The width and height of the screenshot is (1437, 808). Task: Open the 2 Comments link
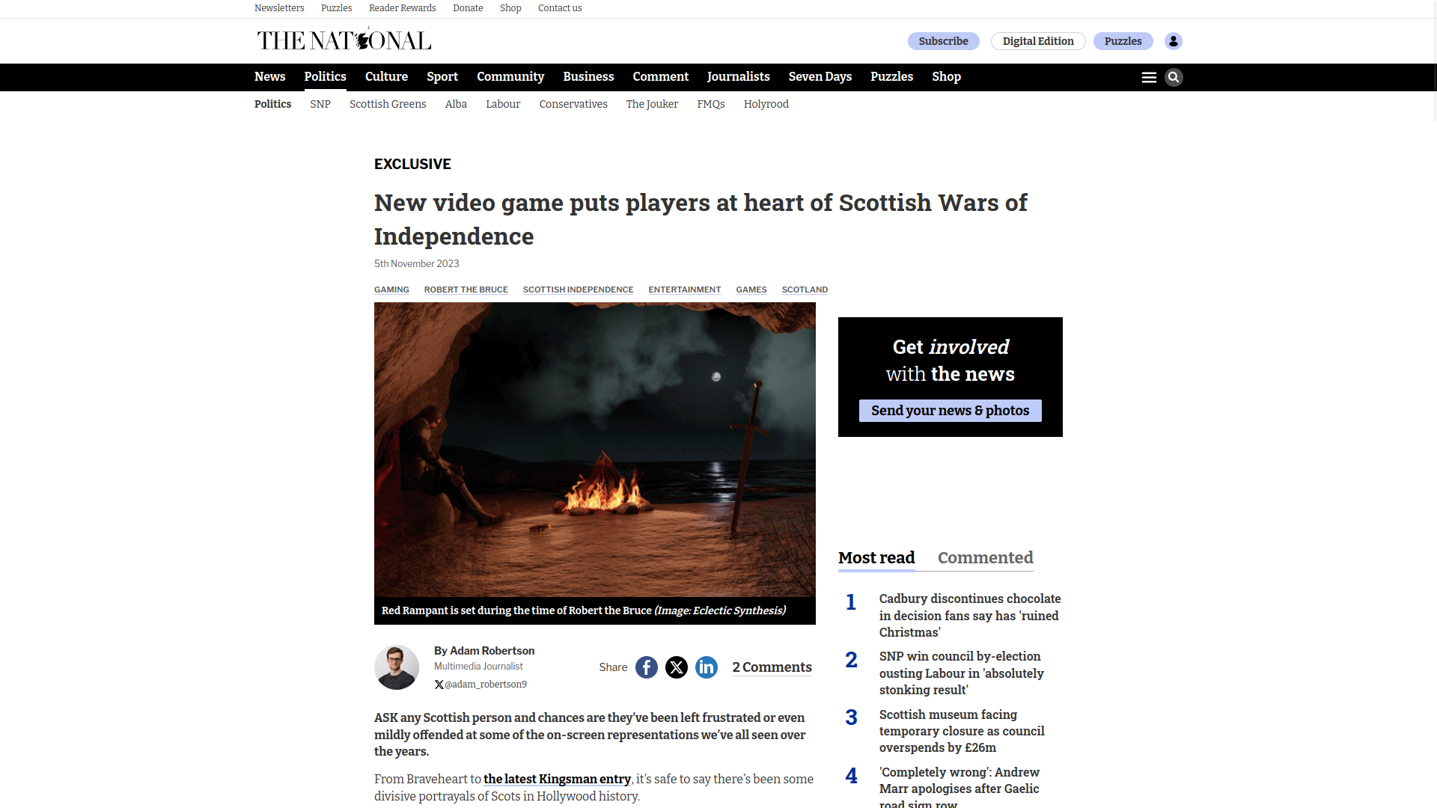click(x=772, y=667)
